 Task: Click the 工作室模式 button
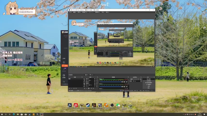(x=149, y=85)
